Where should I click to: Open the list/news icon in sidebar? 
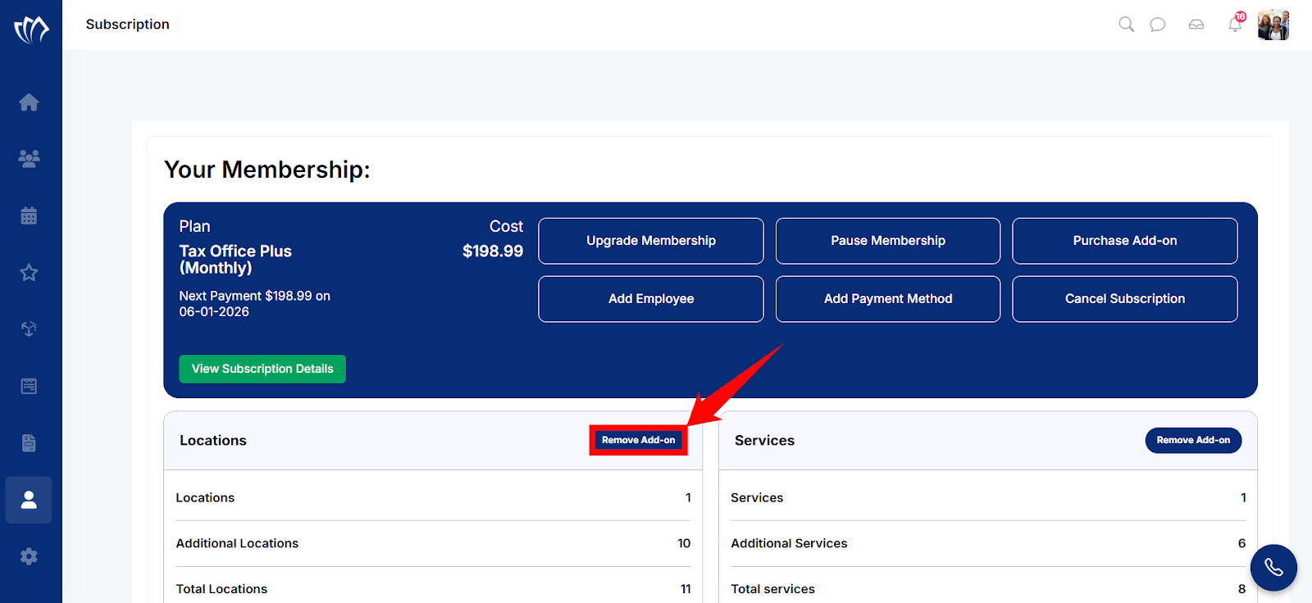tap(29, 386)
